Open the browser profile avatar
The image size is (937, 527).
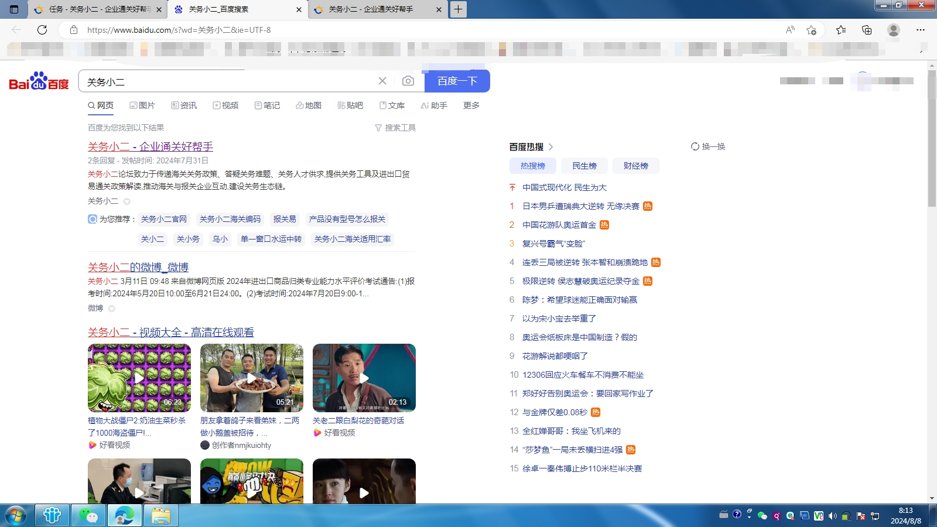coord(894,30)
